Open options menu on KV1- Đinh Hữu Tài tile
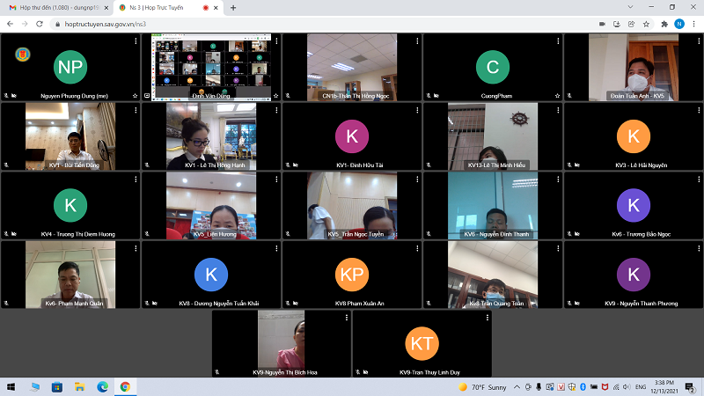Screen dimensions: 704x396 417,110
